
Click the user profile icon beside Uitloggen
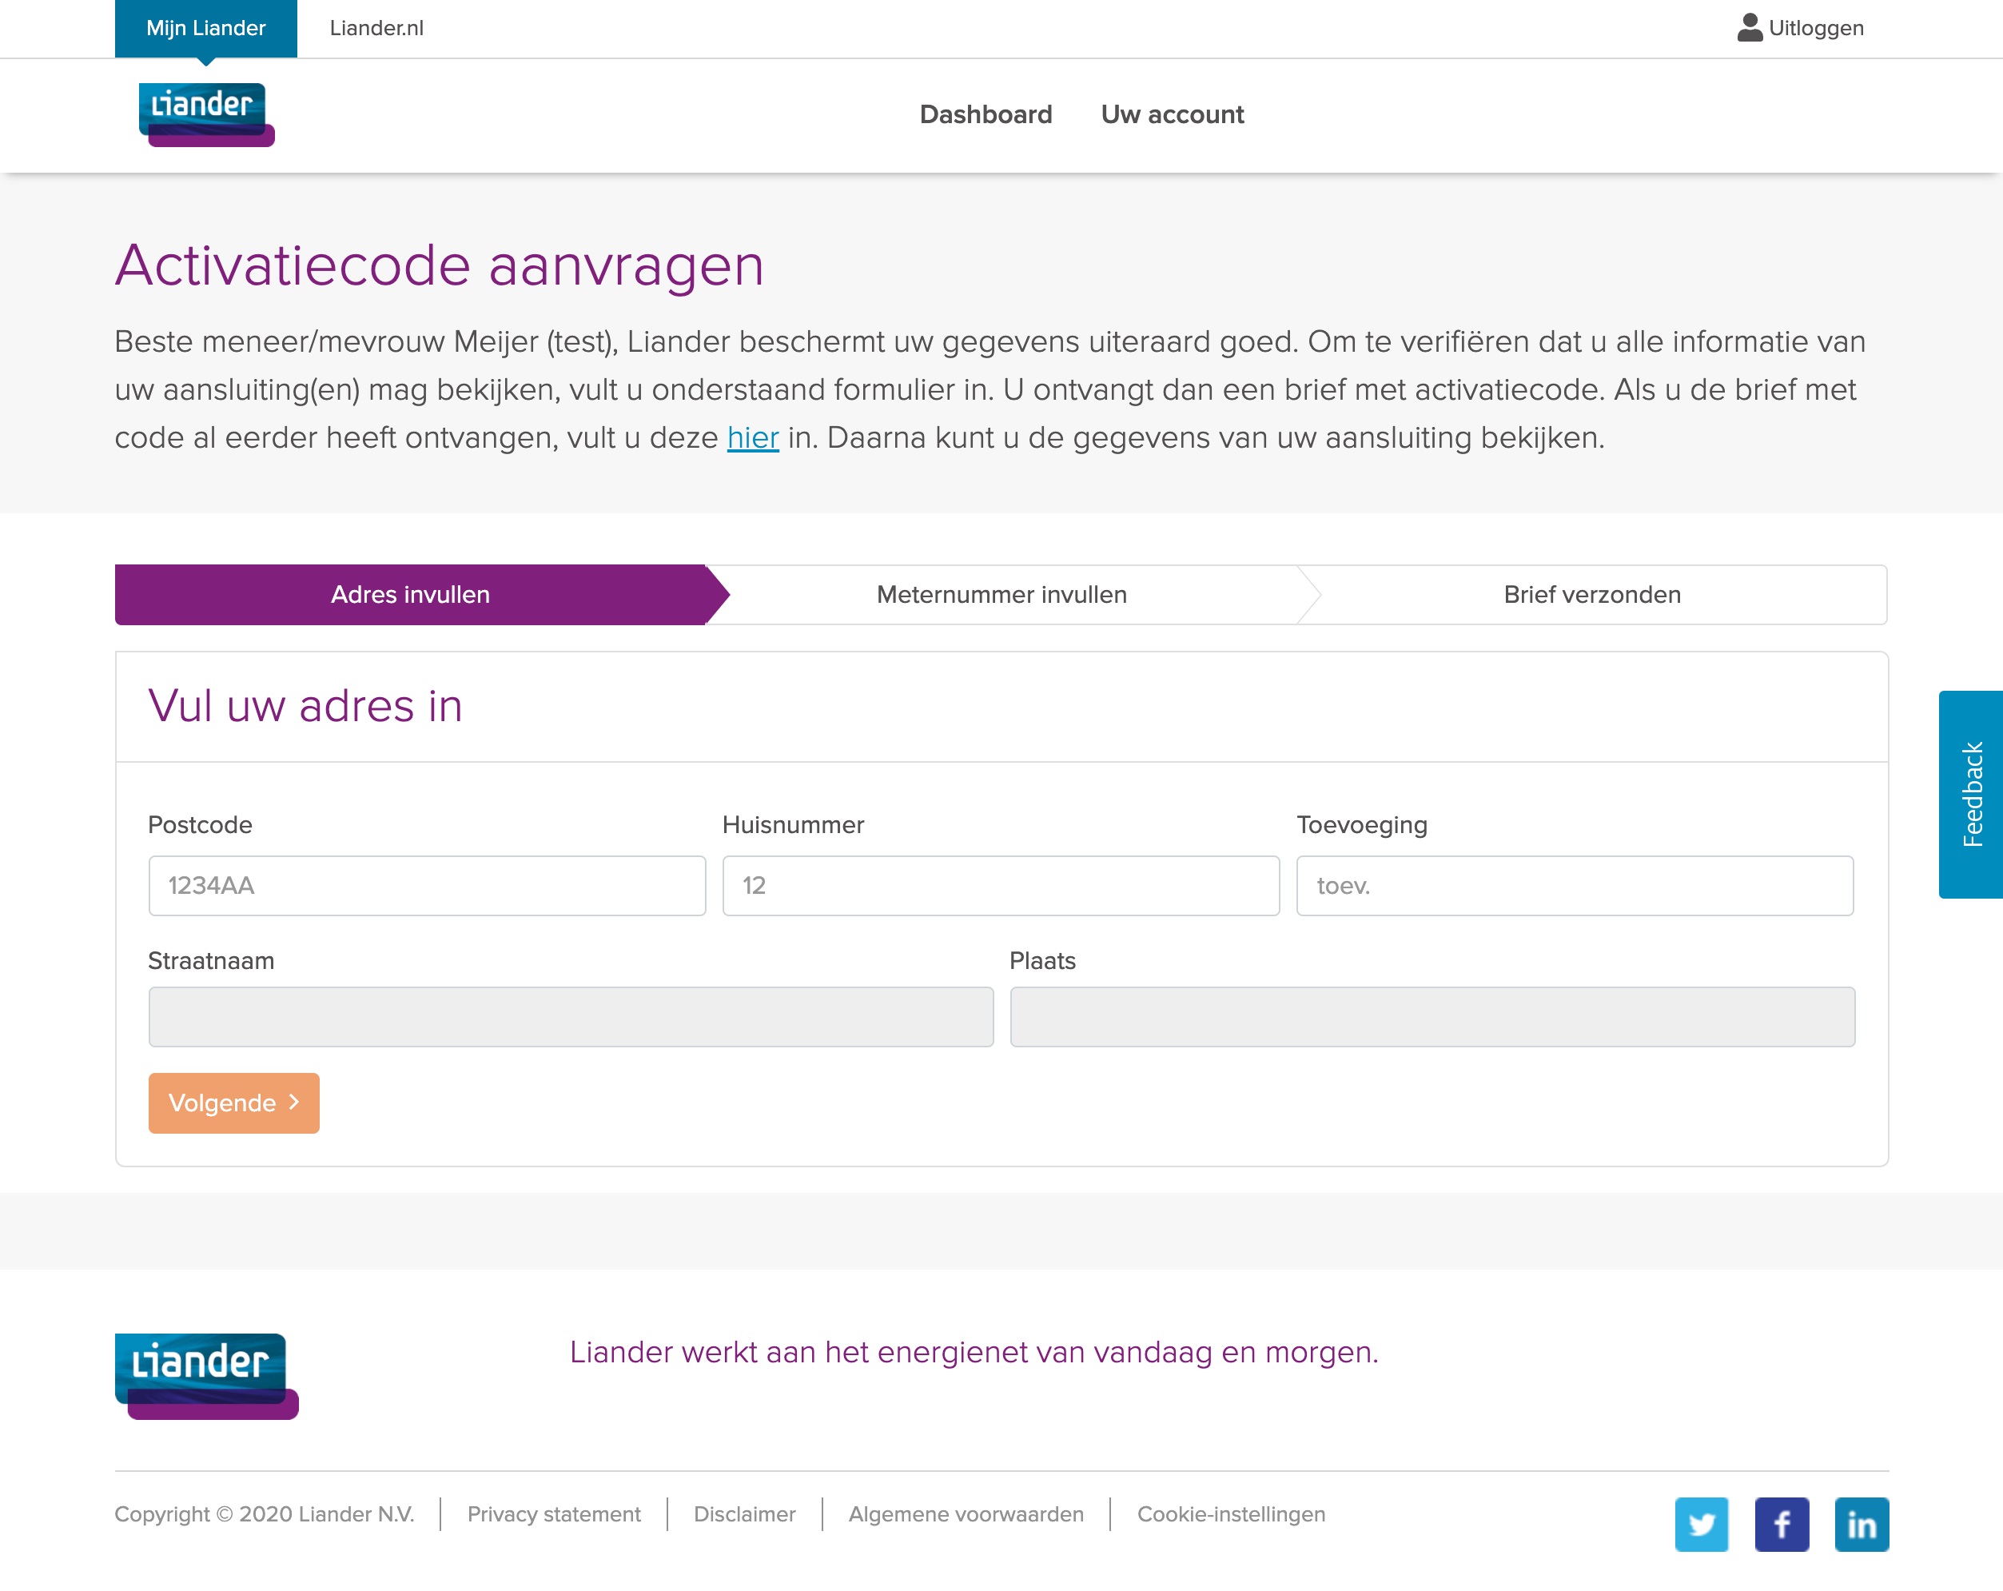pos(1750,28)
